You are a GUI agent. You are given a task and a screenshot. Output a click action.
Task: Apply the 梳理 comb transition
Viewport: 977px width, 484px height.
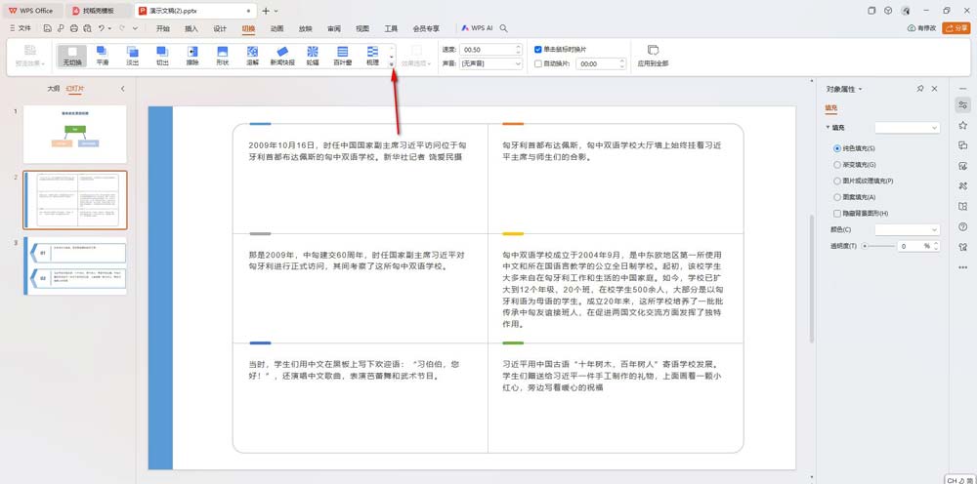point(372,56)
